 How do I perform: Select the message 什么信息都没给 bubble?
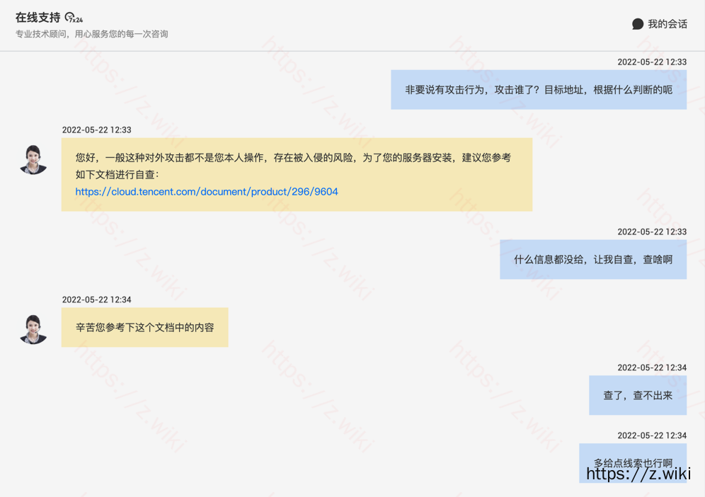[x=592, y=260]
